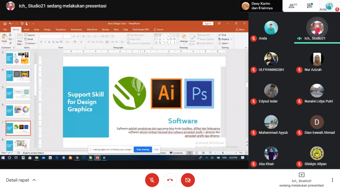Screen dimensions: 340x191
Task: Open the Layout dropdown in Slides group
Action: pos(31,35)
